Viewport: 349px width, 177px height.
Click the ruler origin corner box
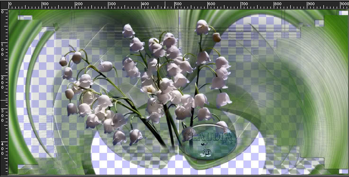click(x=4, y=5)
